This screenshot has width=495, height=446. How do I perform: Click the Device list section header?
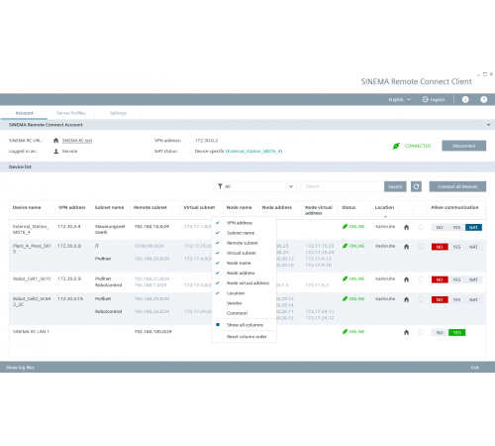tap(247, 167)
